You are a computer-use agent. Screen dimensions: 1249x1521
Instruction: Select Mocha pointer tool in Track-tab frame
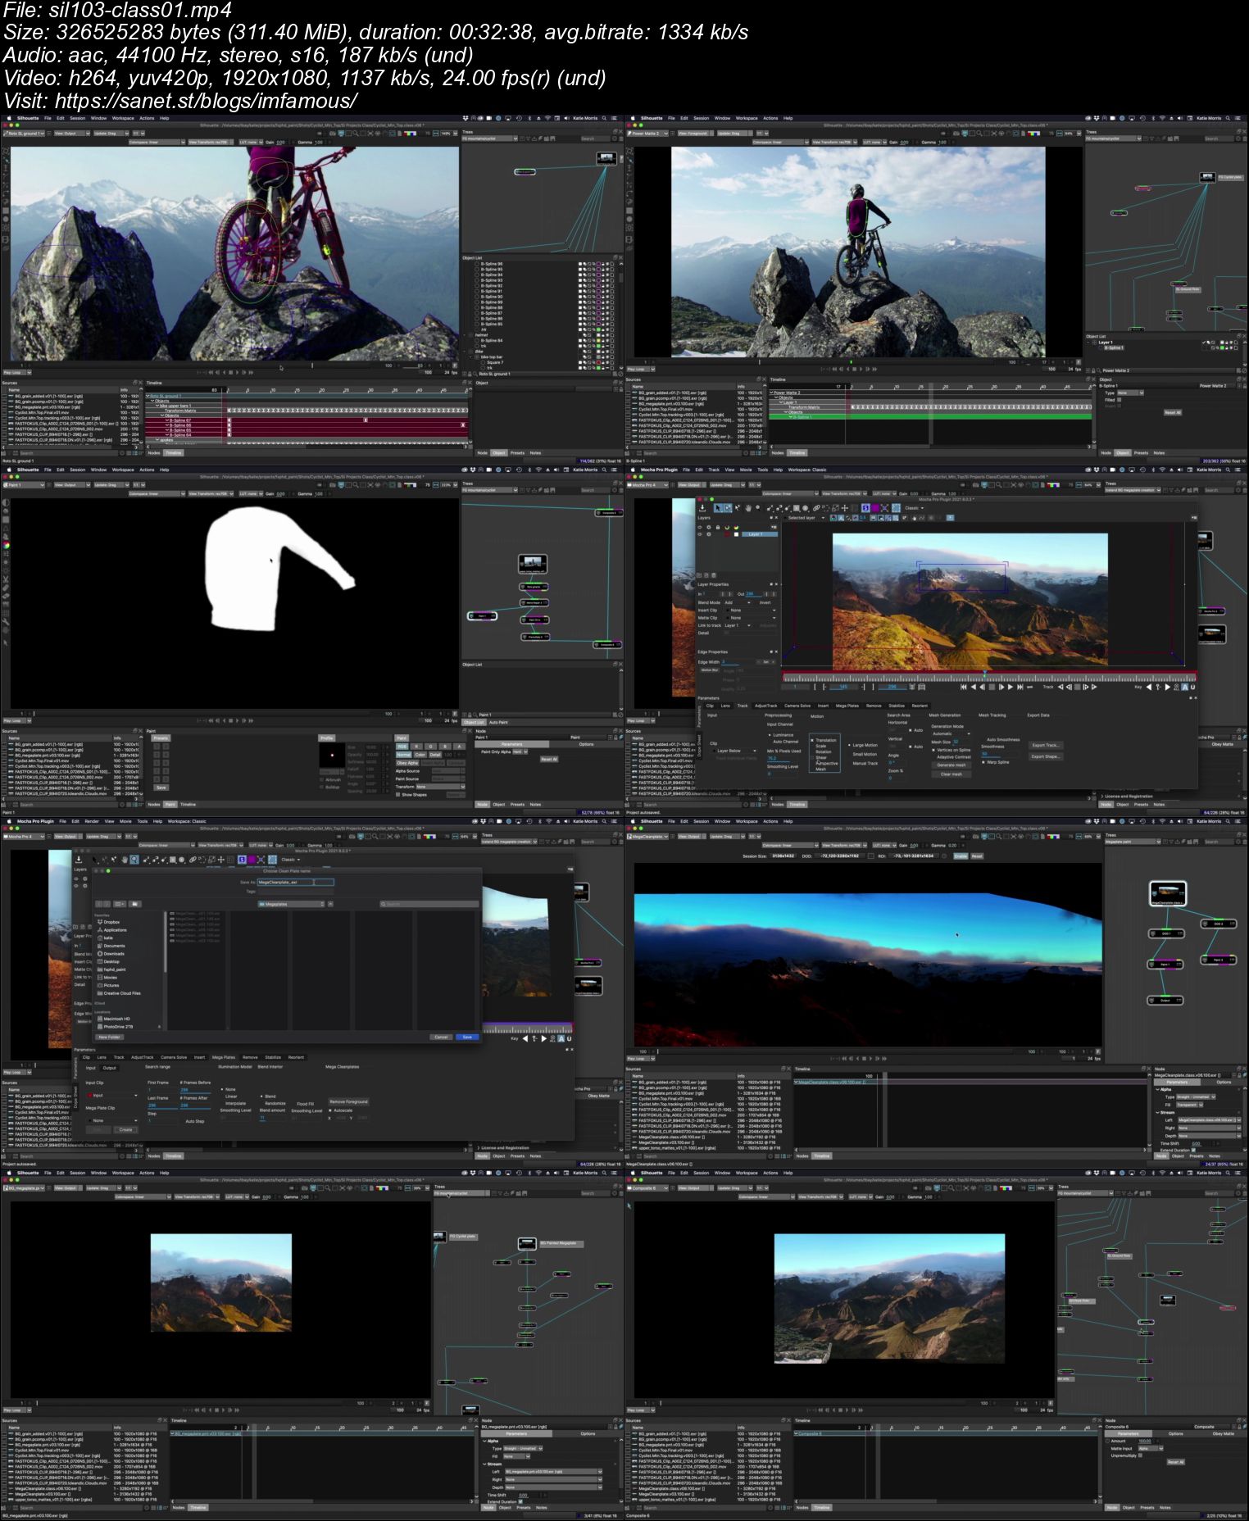(717, 508)
